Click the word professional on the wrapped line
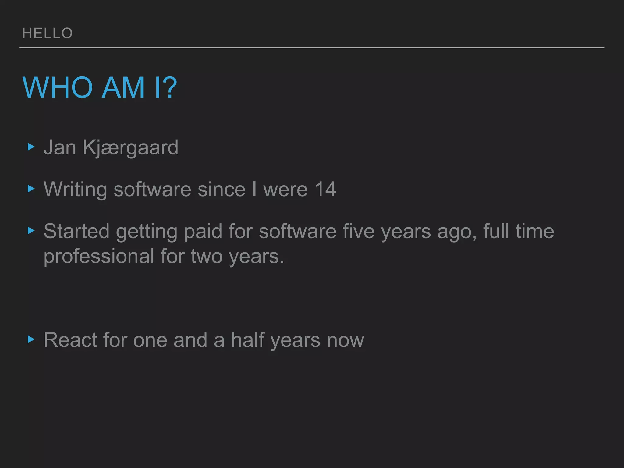This screenshot has height=468, width=624. (x=99, y=257)
